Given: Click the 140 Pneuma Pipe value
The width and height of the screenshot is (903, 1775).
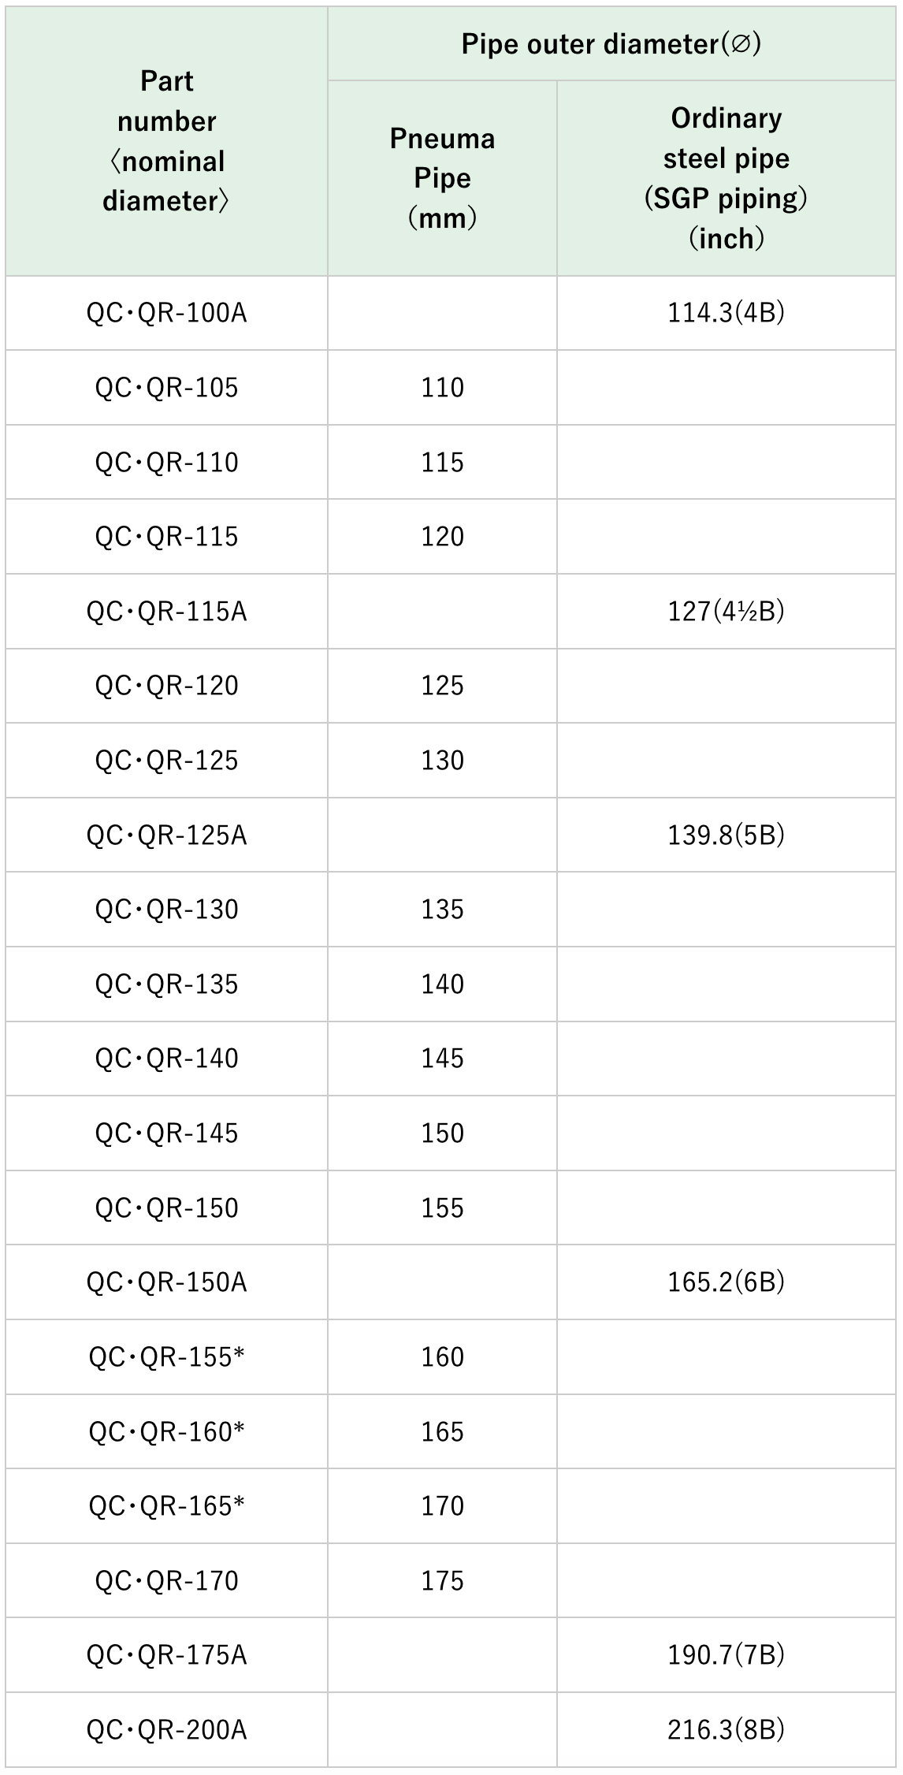Looking at the screenshot, I should 442,984.
